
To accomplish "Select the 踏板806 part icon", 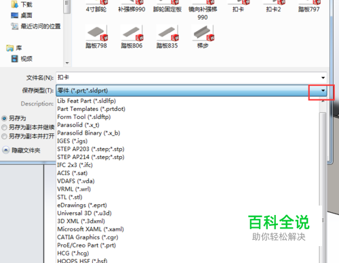I will (x=133, y=33).
